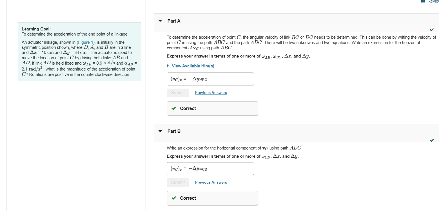Select the Part A answer input field
Viewport: 439px width, 211px height.
[210, 79]
